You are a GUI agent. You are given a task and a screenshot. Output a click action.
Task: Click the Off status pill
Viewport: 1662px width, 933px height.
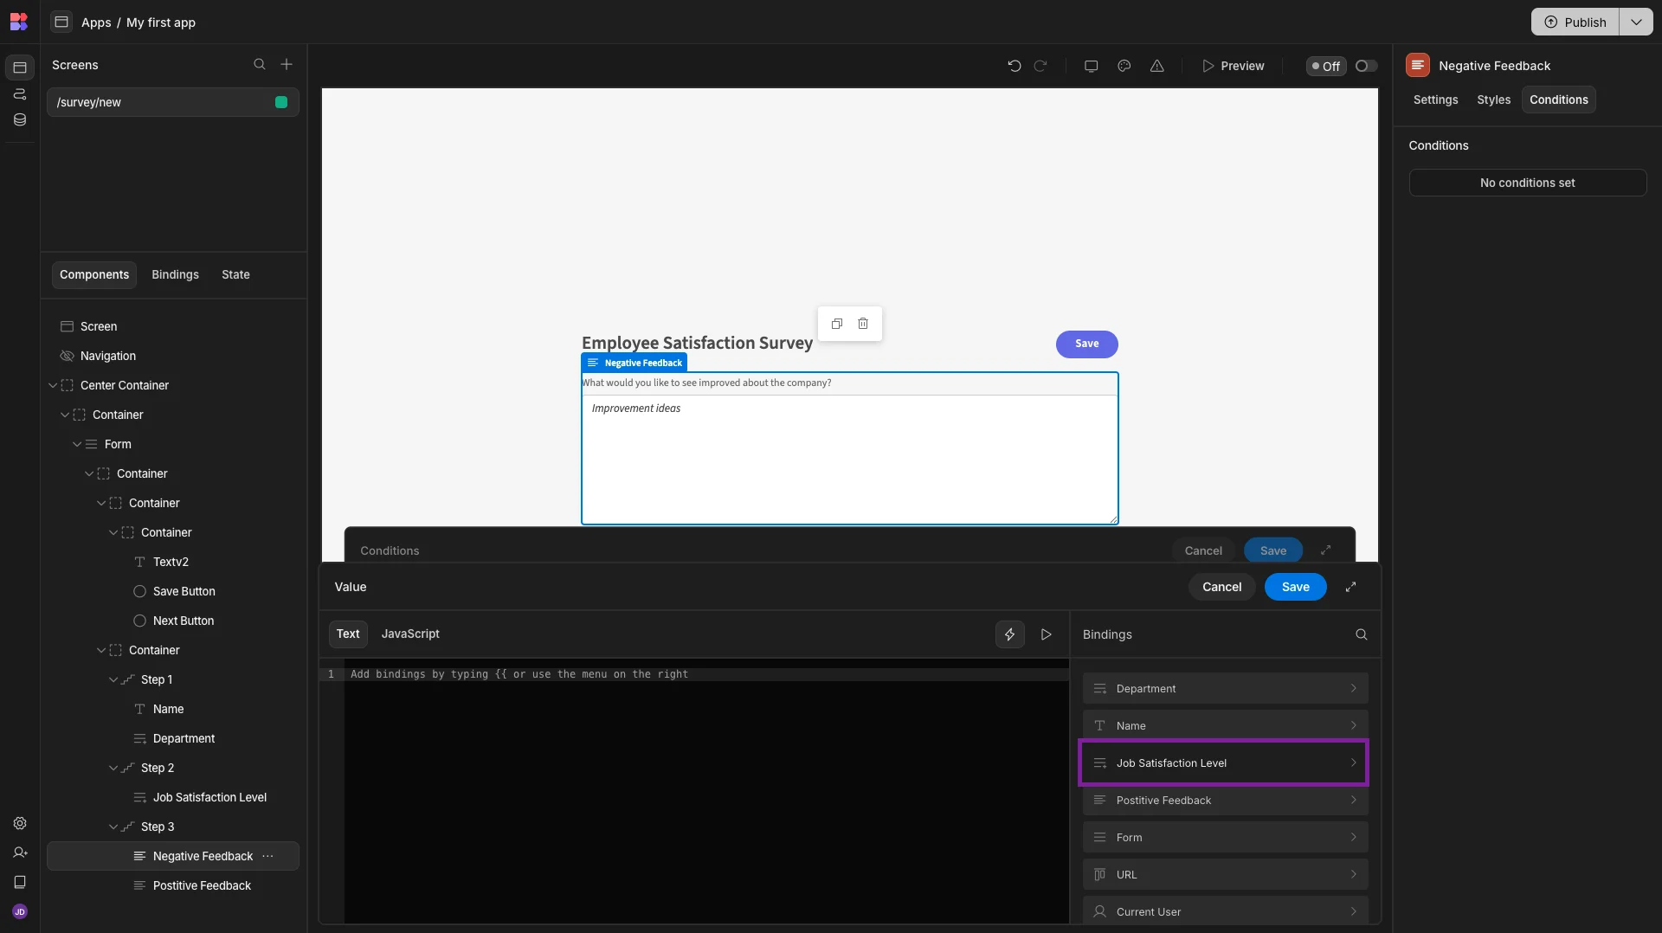pyautogui.click(x=1326, y=66)
